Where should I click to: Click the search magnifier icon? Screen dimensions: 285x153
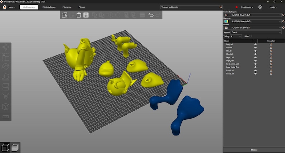pyautogui.click(x=221, y=7)
